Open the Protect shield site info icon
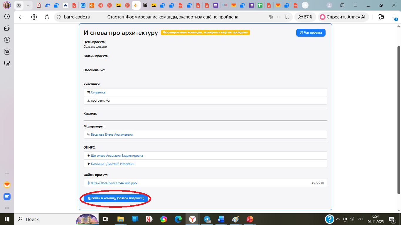Image resolution: width=401 pixels, height=225 pixels. [58, 17]
